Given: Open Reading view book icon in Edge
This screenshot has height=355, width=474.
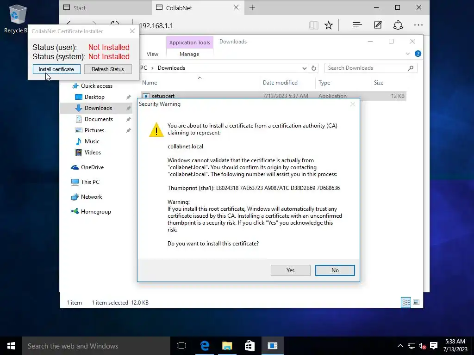Looking at the screenshot, I should point(314,25).
